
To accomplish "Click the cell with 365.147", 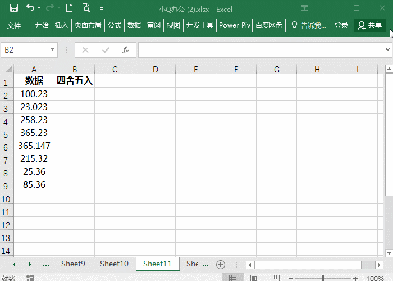I will pyautogui.click(x=34, y=146).
